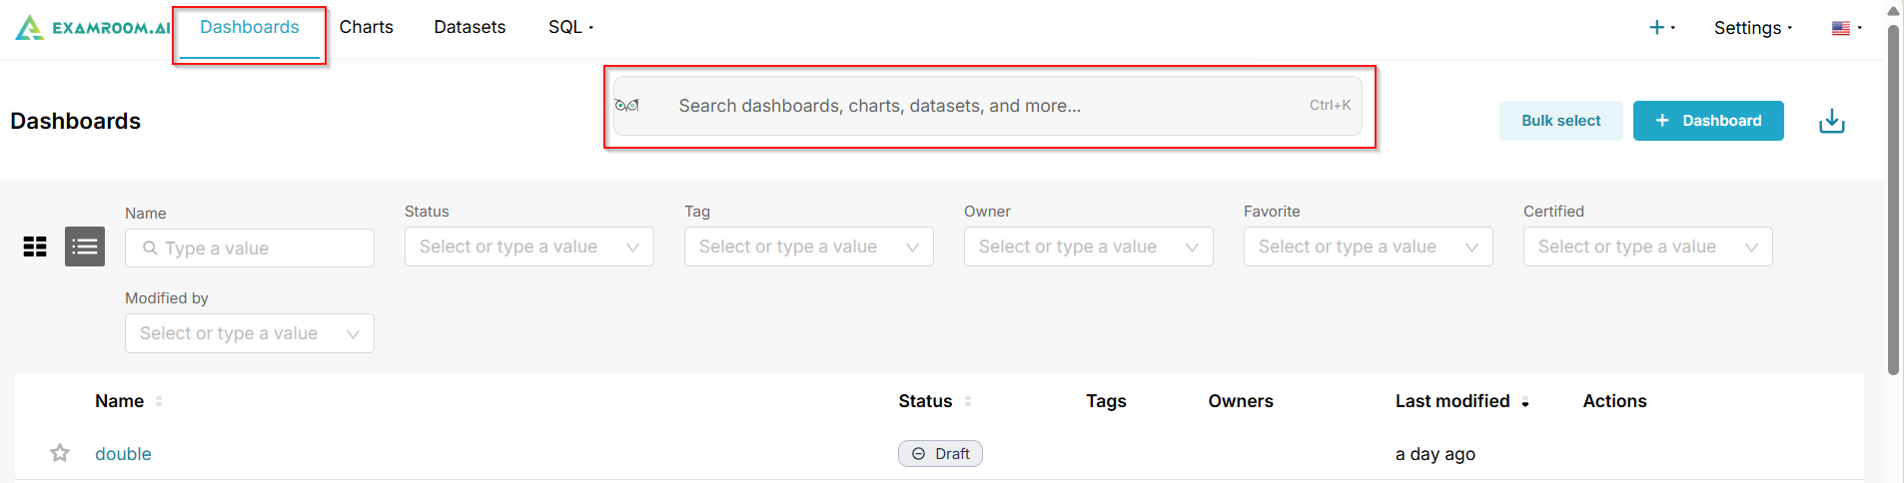Switch to list view
The height and width of the screenshot is (483, 1904).
pos(85,246)
